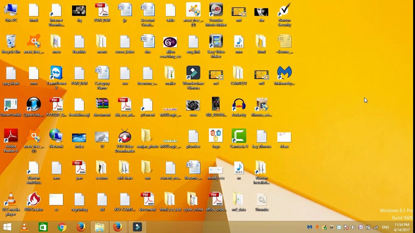
Task: Select the document WinRAR archive icon
Action: (102, 107)
